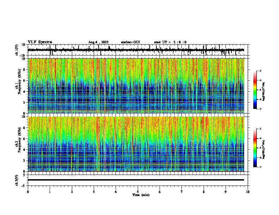Click the "1" tick on the time axis

(x=50, y=192)
